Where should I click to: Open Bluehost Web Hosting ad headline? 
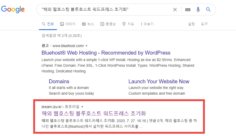coord(106,53)
